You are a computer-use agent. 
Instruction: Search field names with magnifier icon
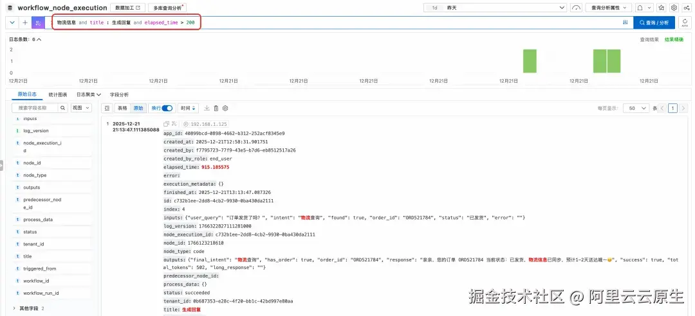tap(62, 107)
